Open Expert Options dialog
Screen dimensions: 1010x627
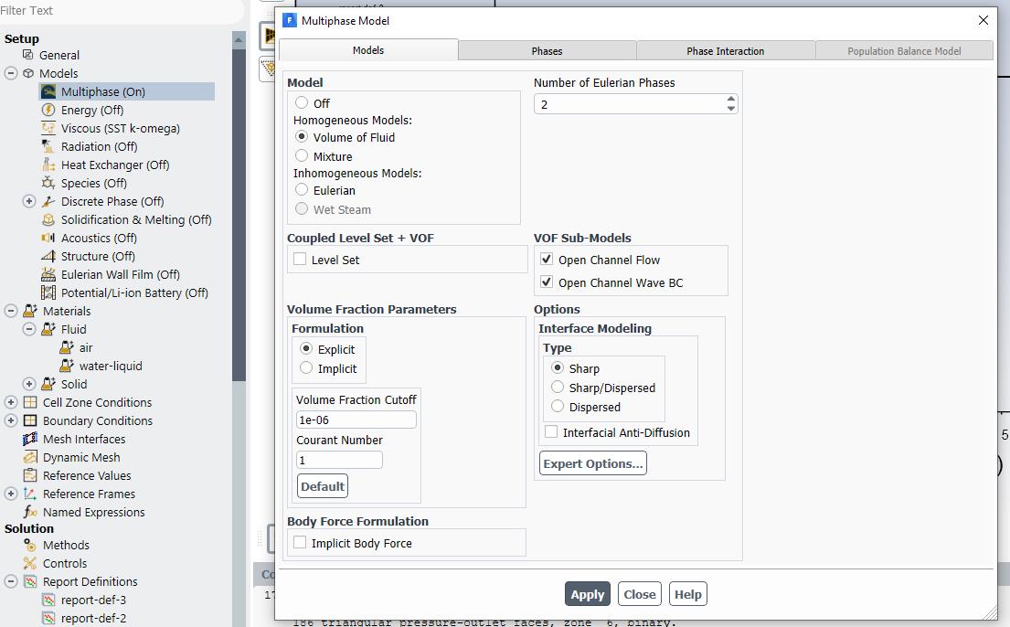point(592,463)
